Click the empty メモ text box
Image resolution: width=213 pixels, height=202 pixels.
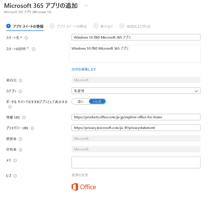coord(136,163)
